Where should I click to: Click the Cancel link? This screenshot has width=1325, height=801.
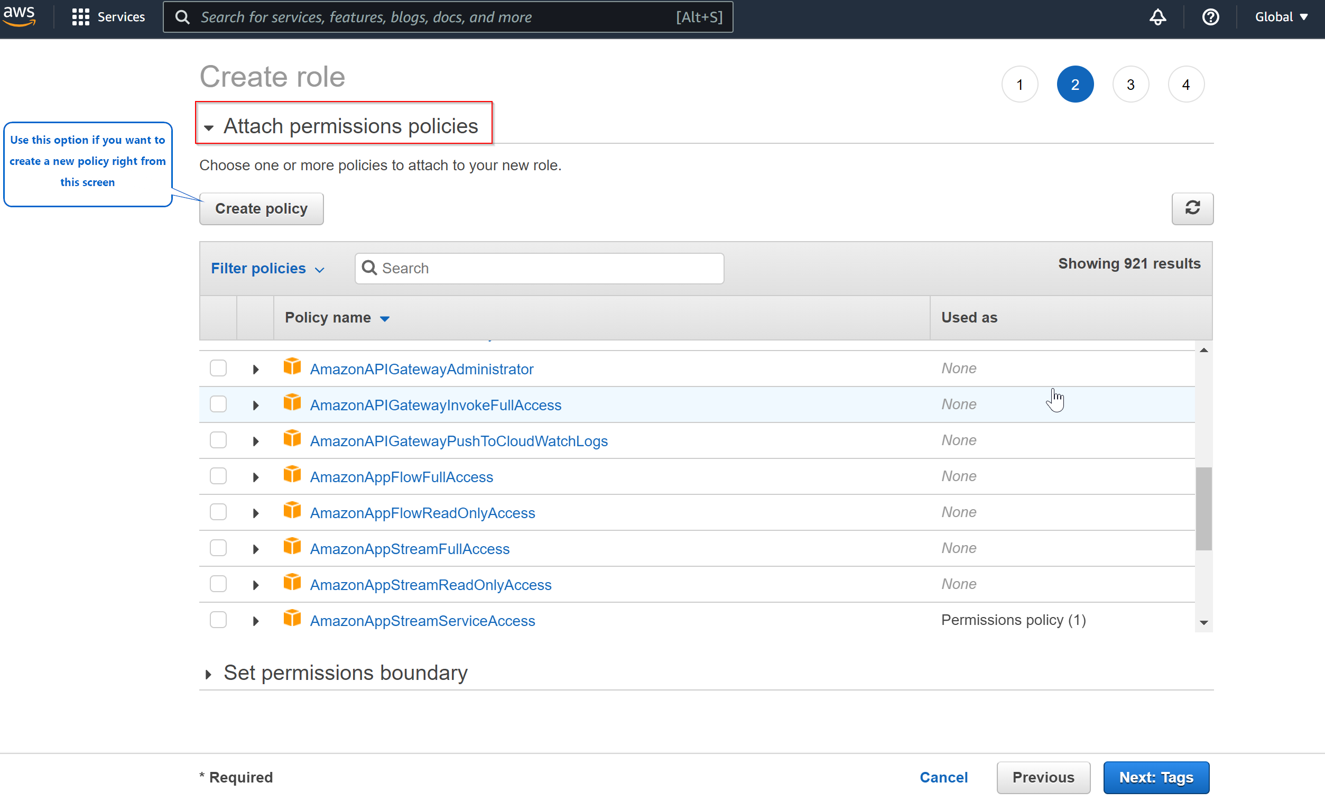point(944,777)
